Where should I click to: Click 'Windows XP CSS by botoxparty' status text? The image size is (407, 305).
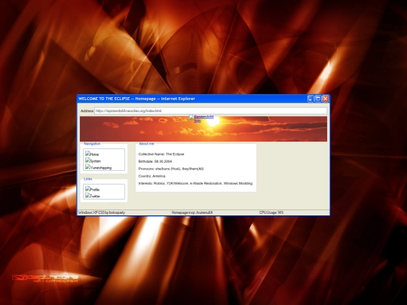tap(102, 212)
